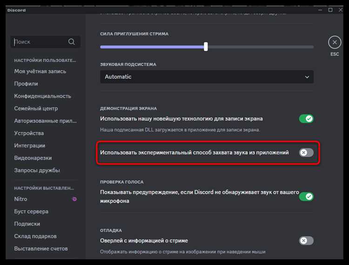The height and width of the screenshot is (265, 349).
Task: Click the ПРОВЕРКА ГОЛОСА heading
Action: tap(122, 182)
